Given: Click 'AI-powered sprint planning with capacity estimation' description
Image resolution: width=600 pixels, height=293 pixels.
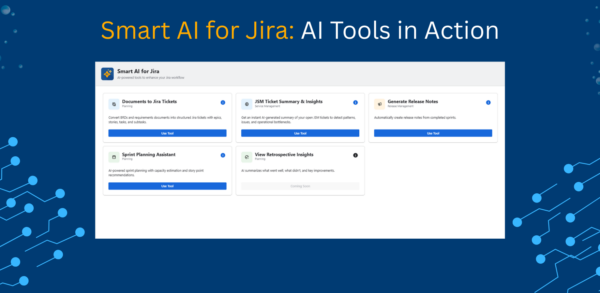Looking at the screenshot, I should point(156,173).
